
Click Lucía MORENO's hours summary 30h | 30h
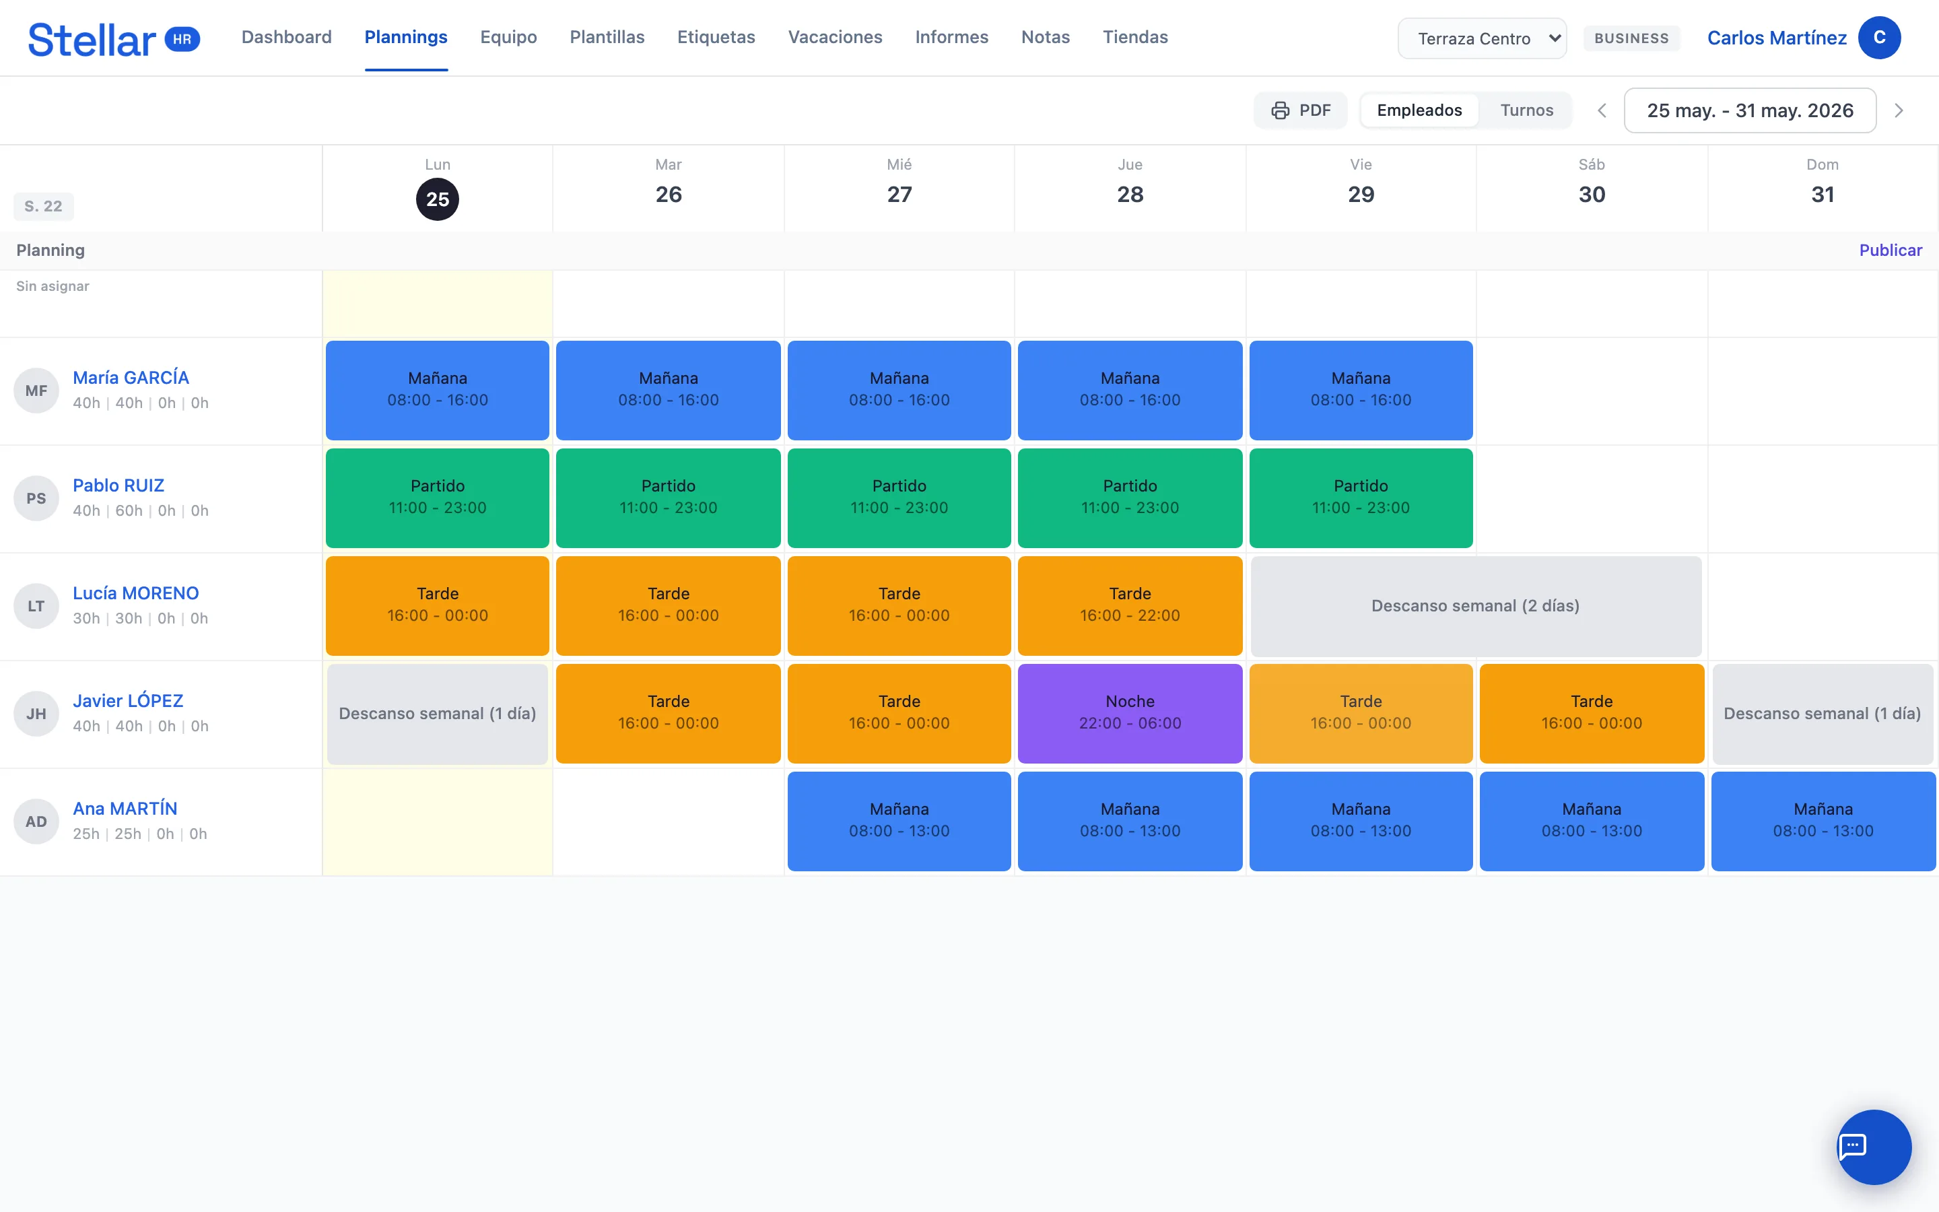click(140, 618)
